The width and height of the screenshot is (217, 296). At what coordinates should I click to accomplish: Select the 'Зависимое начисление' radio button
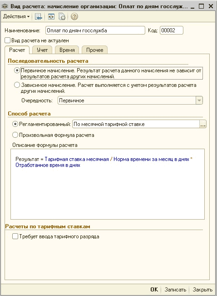pyautogui.click(x=17, y=85)
